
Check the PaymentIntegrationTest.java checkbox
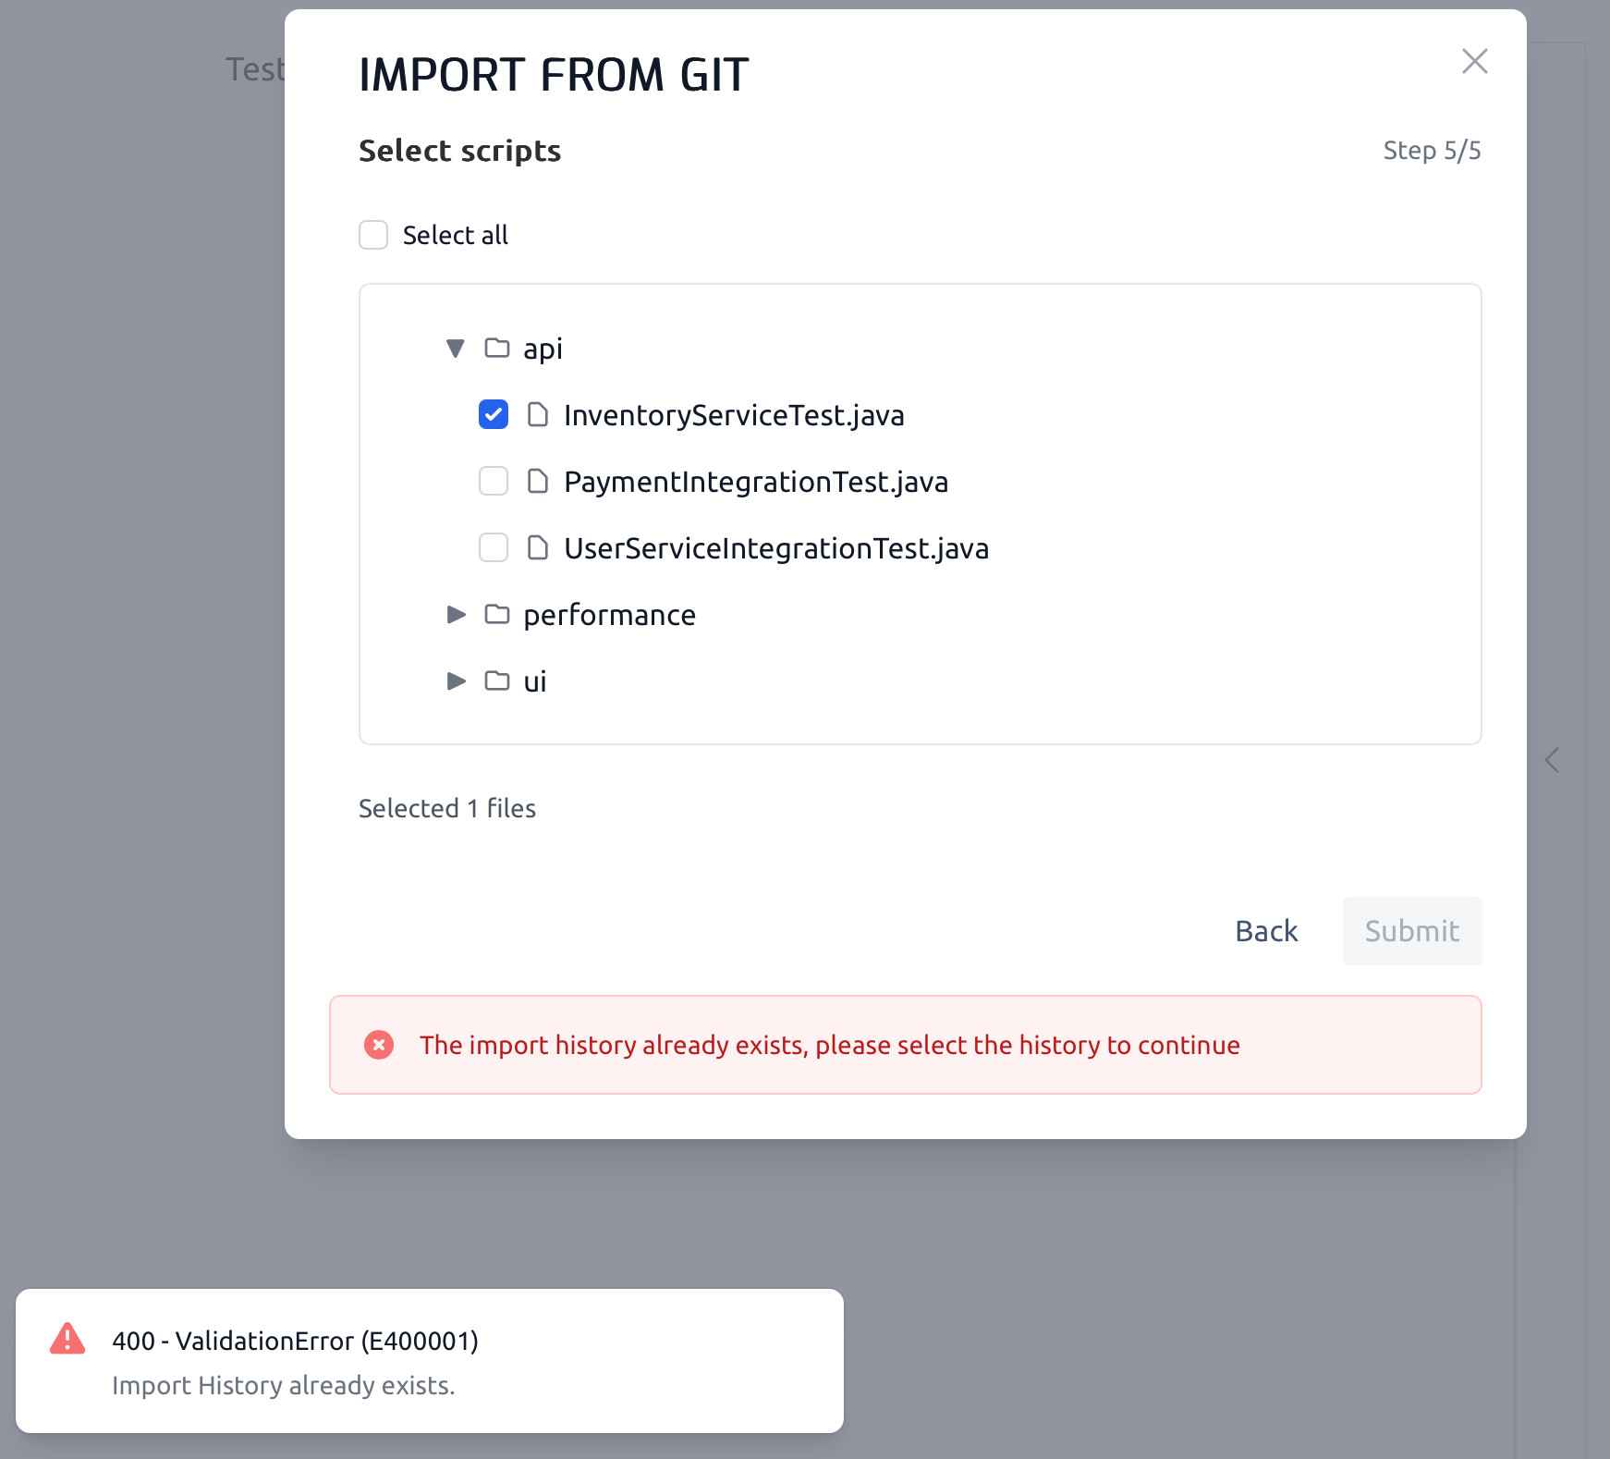coord(494,481)
